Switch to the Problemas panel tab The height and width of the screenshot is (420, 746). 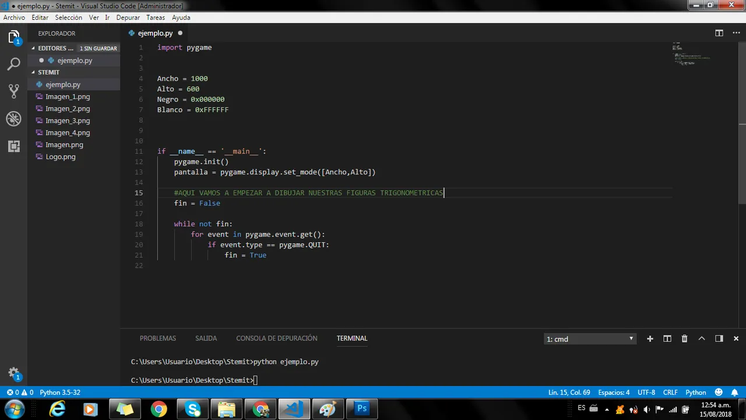[158, 338]
